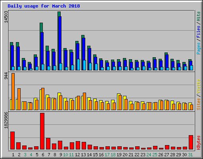Image resolution: width=203 pixels, height=159 pixels.
Task: Click day 16 on the x-axis
Action: click(x=101, y=155)
